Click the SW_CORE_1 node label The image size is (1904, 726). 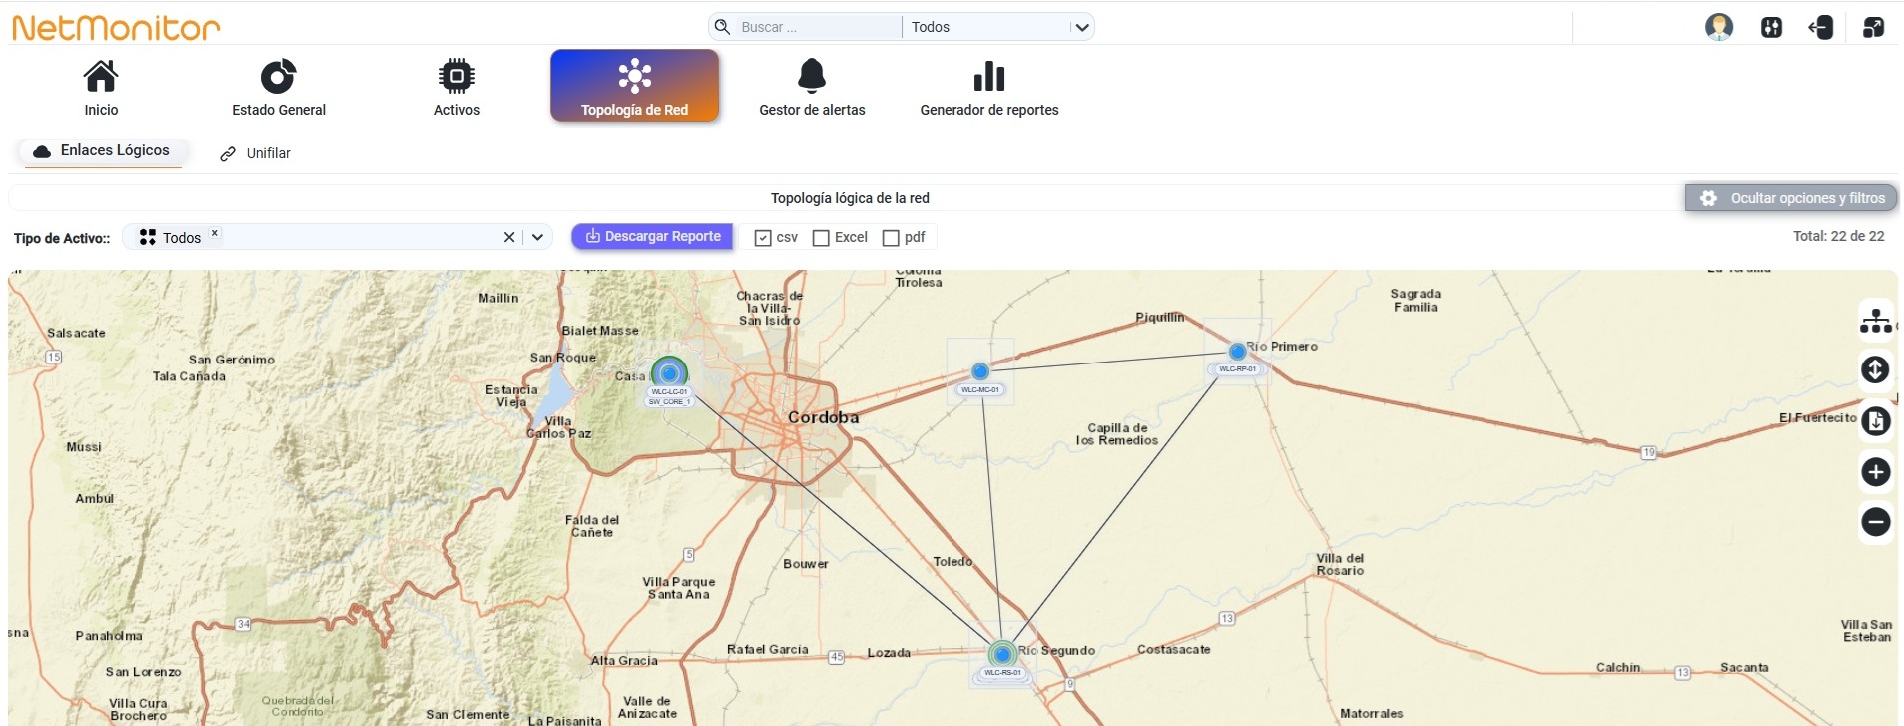(x=669, y=401)
